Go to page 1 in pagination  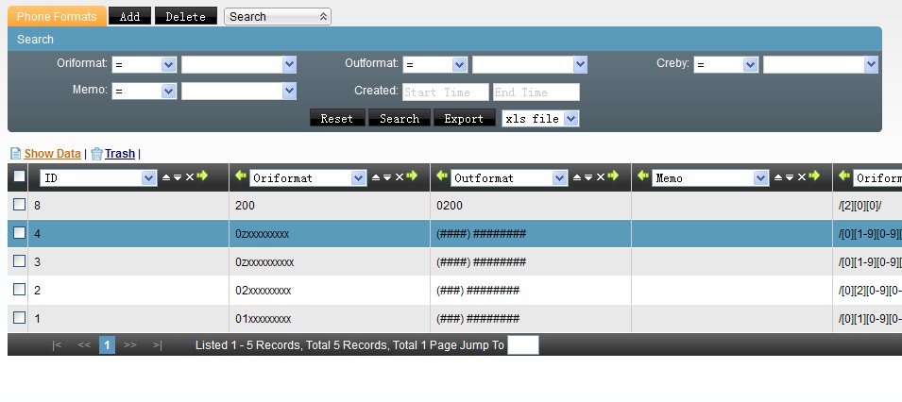point(107,345)
